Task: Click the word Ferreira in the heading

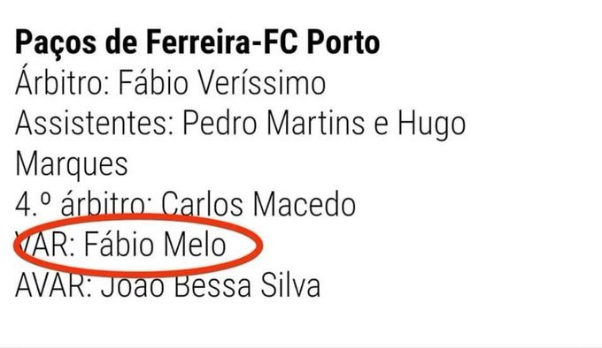Action: click(x=197, y=43)
